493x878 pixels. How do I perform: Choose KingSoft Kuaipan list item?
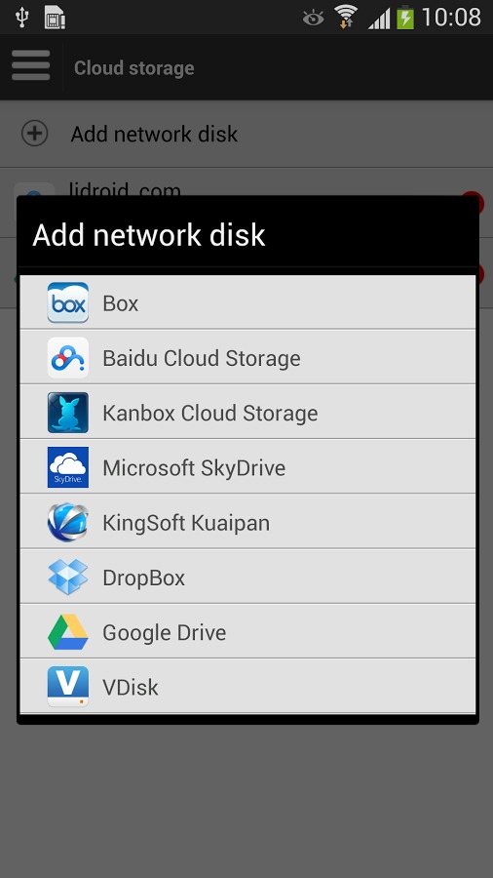tap(247, 522)
